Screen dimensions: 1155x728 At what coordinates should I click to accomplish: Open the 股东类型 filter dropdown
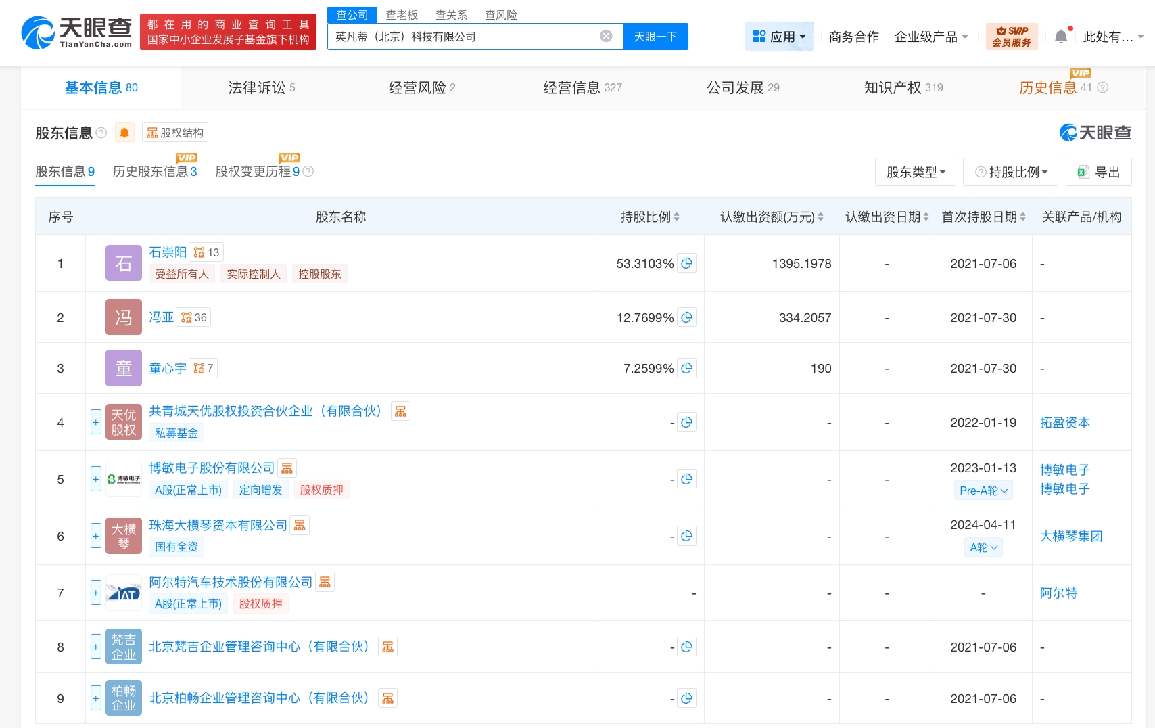(x=915, y=172)
